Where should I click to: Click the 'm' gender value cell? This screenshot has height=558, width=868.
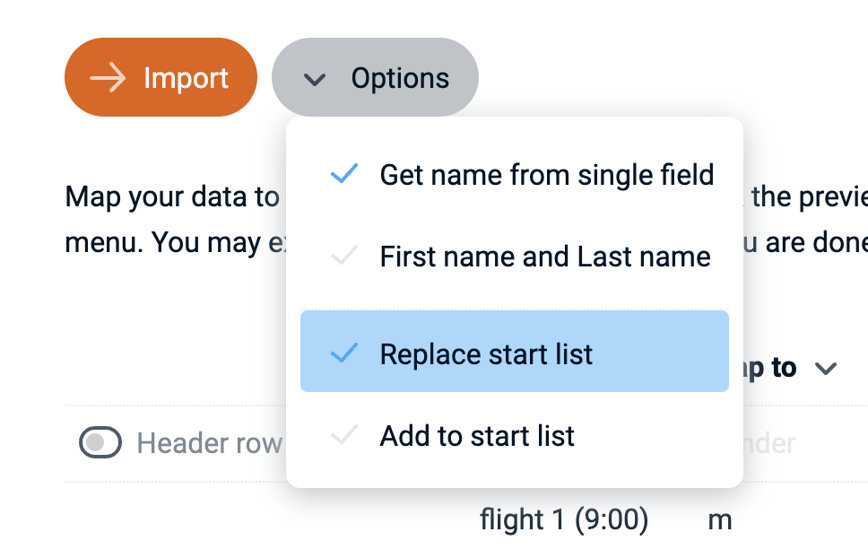(720, 519)
